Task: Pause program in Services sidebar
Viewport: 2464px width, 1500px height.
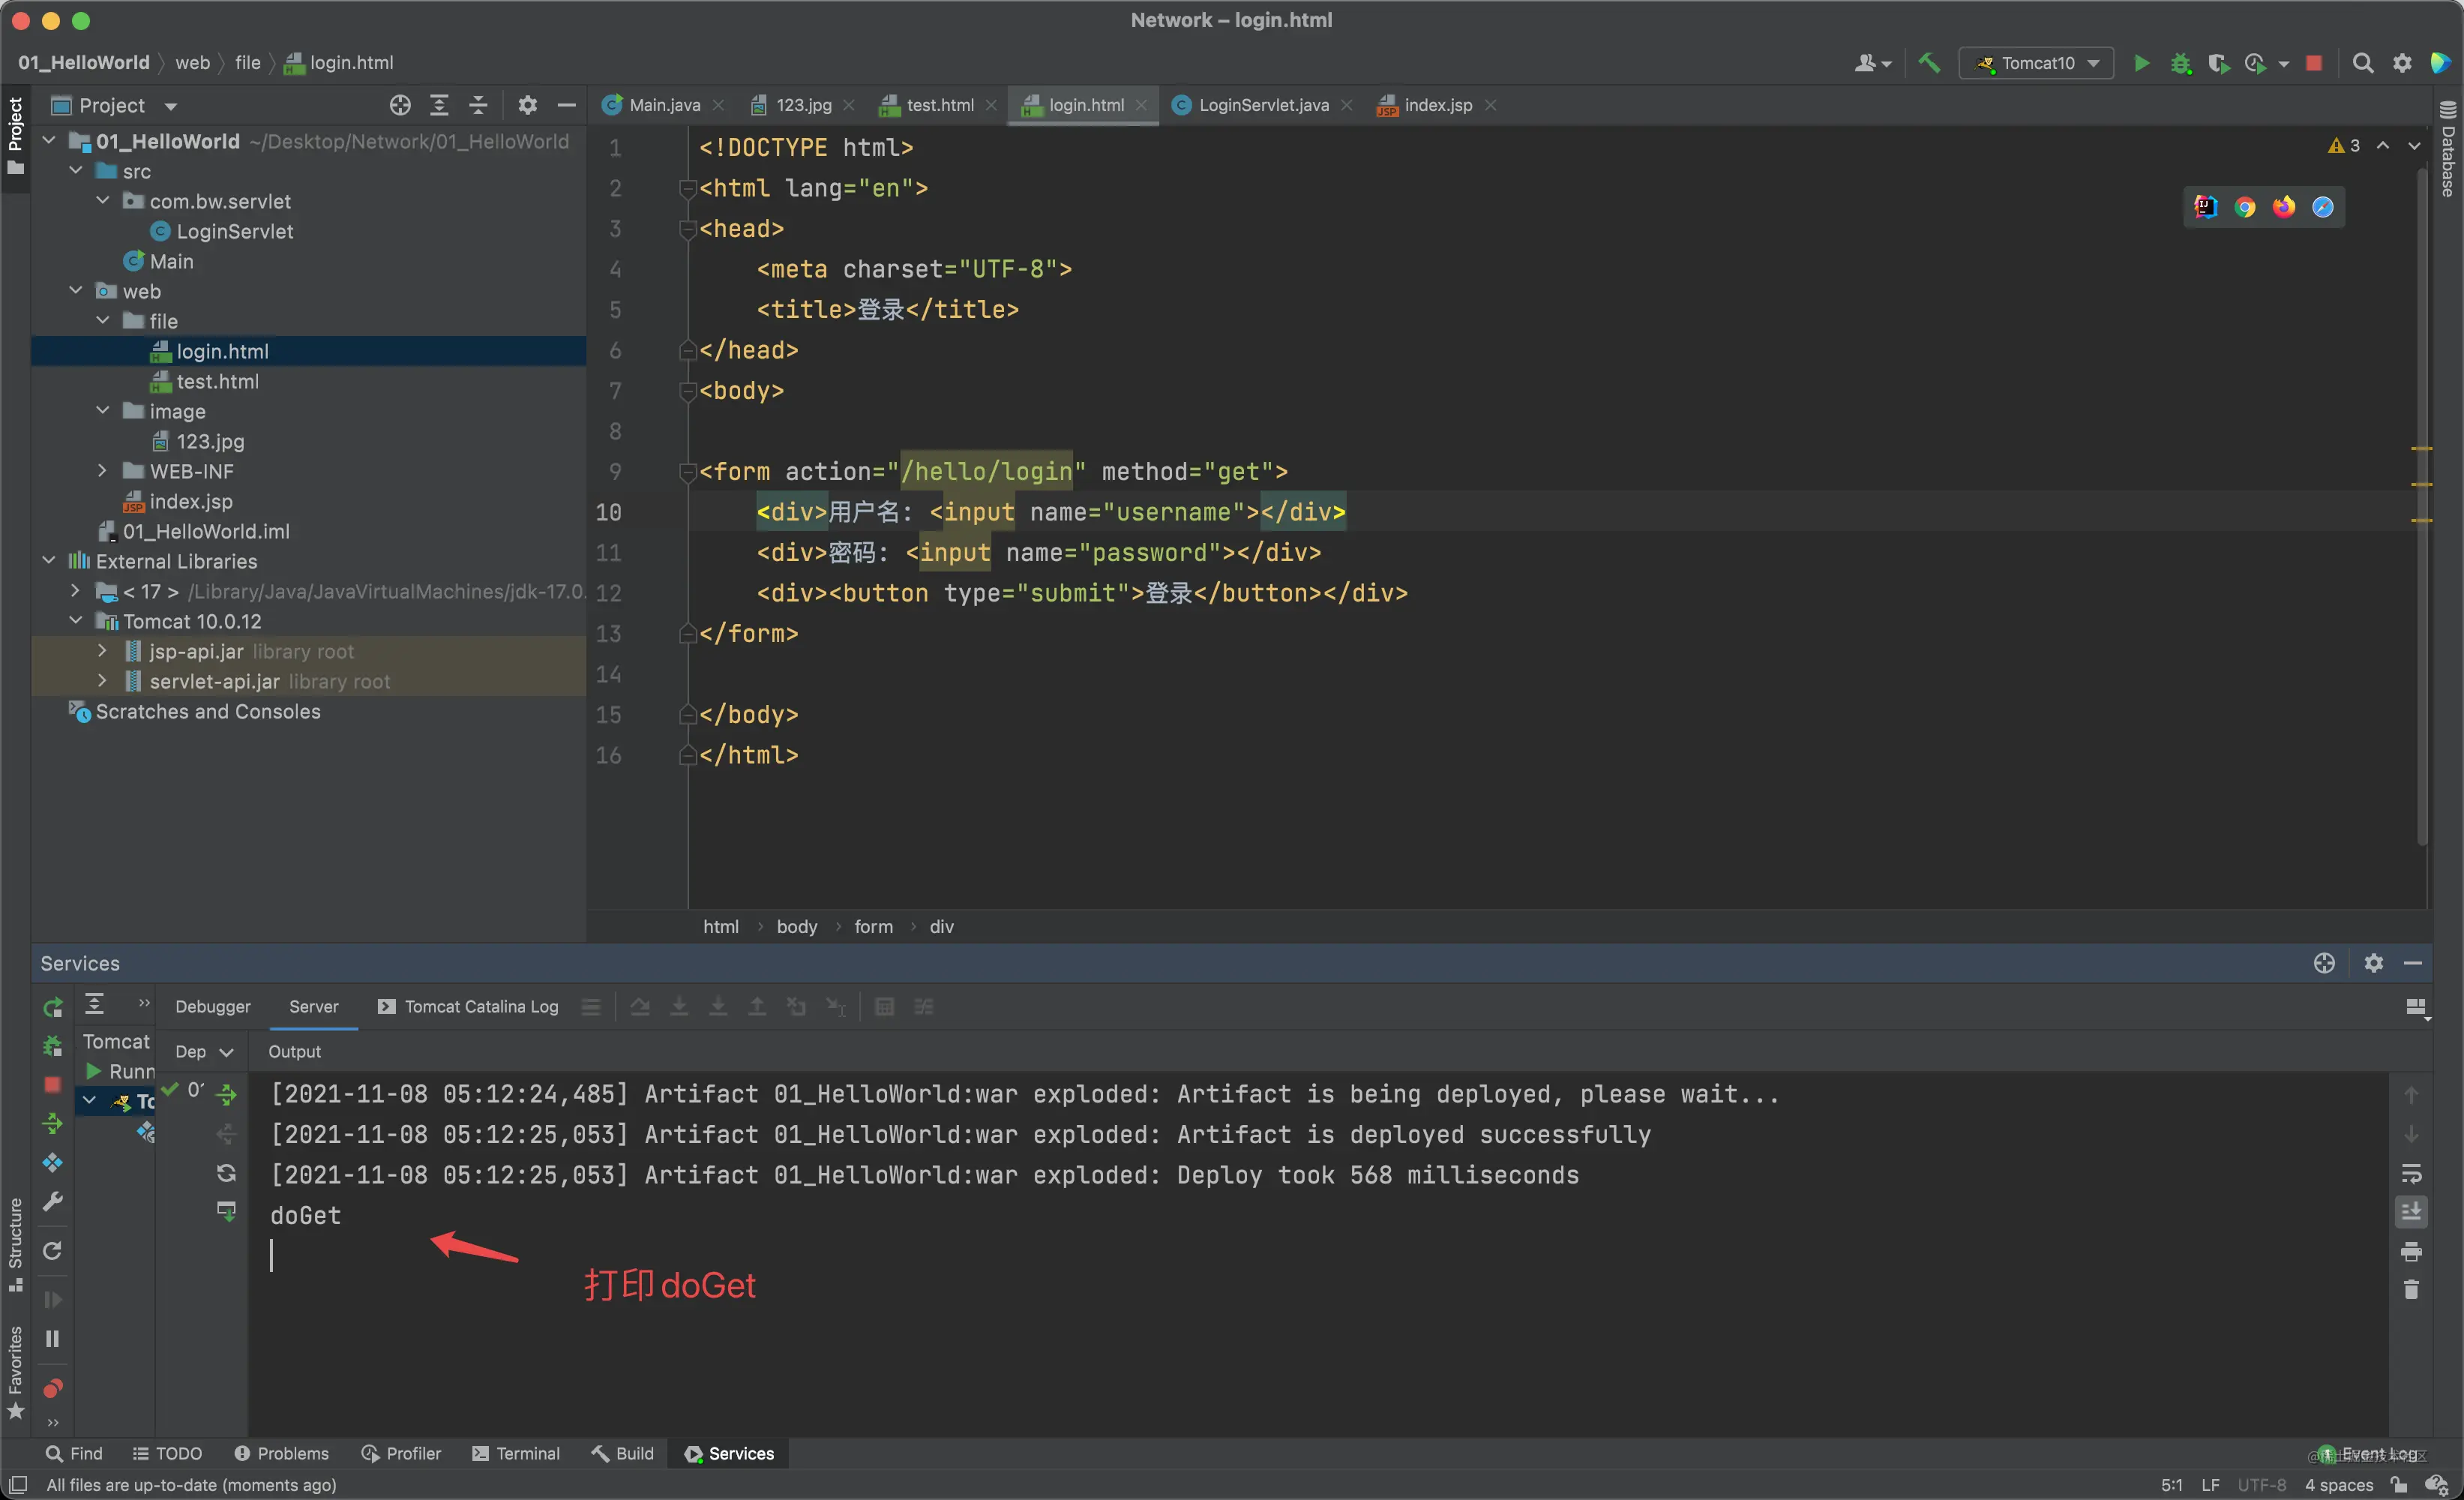Action: point(53,1339)
